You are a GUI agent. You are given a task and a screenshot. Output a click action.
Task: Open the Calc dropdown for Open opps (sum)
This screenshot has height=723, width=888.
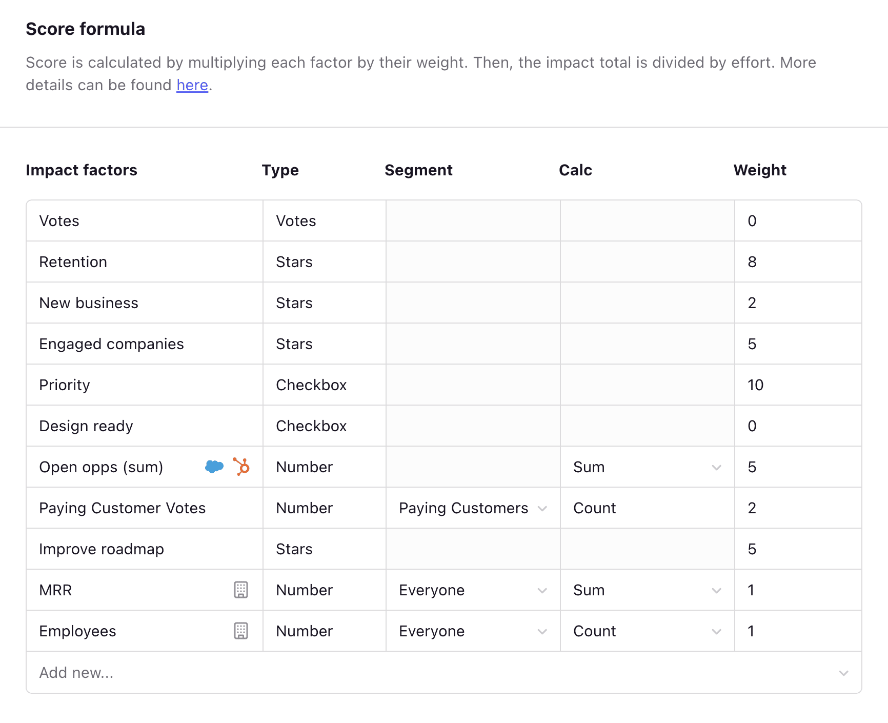(647, 467)
